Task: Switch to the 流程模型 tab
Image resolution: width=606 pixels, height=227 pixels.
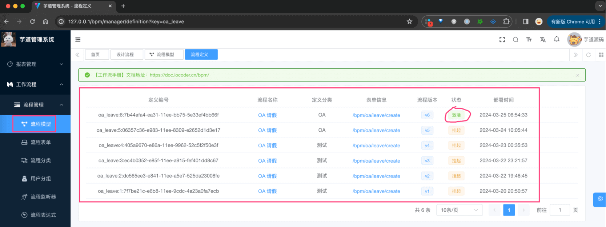Action: 162,55
